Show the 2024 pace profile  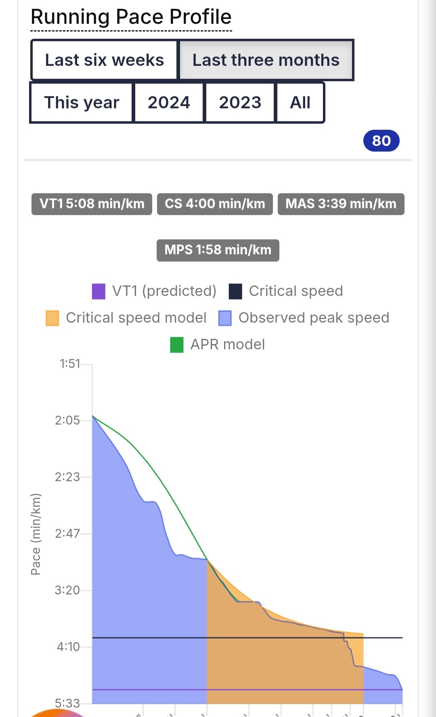(169, 103)
